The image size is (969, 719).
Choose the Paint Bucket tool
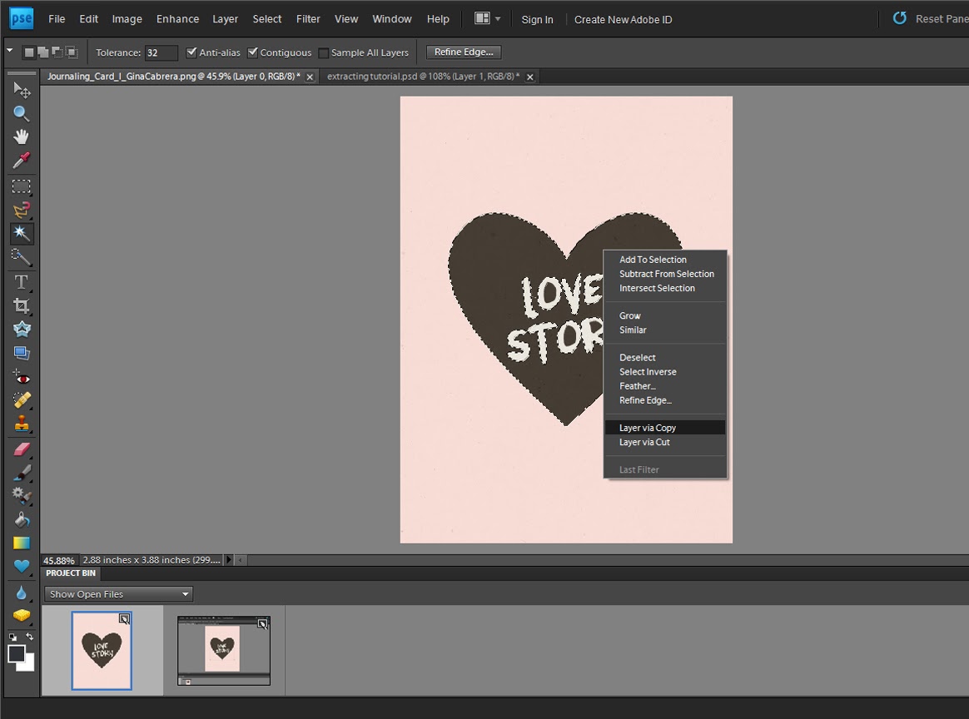[x=22, y=519]
